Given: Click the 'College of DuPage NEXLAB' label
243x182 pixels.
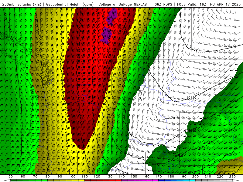Looking at the screenshot, I should (123, 5).
